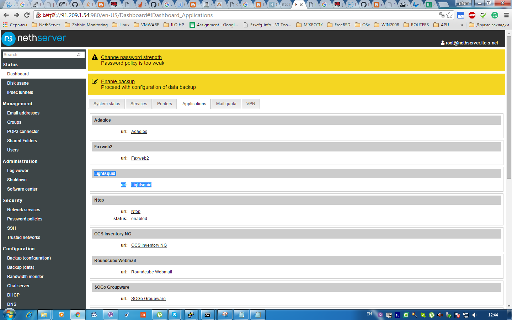Image resolution: width=512 pixels, height=320 pixels.
Task: Switch to the Mail quota tab
Action: (226, 104)
